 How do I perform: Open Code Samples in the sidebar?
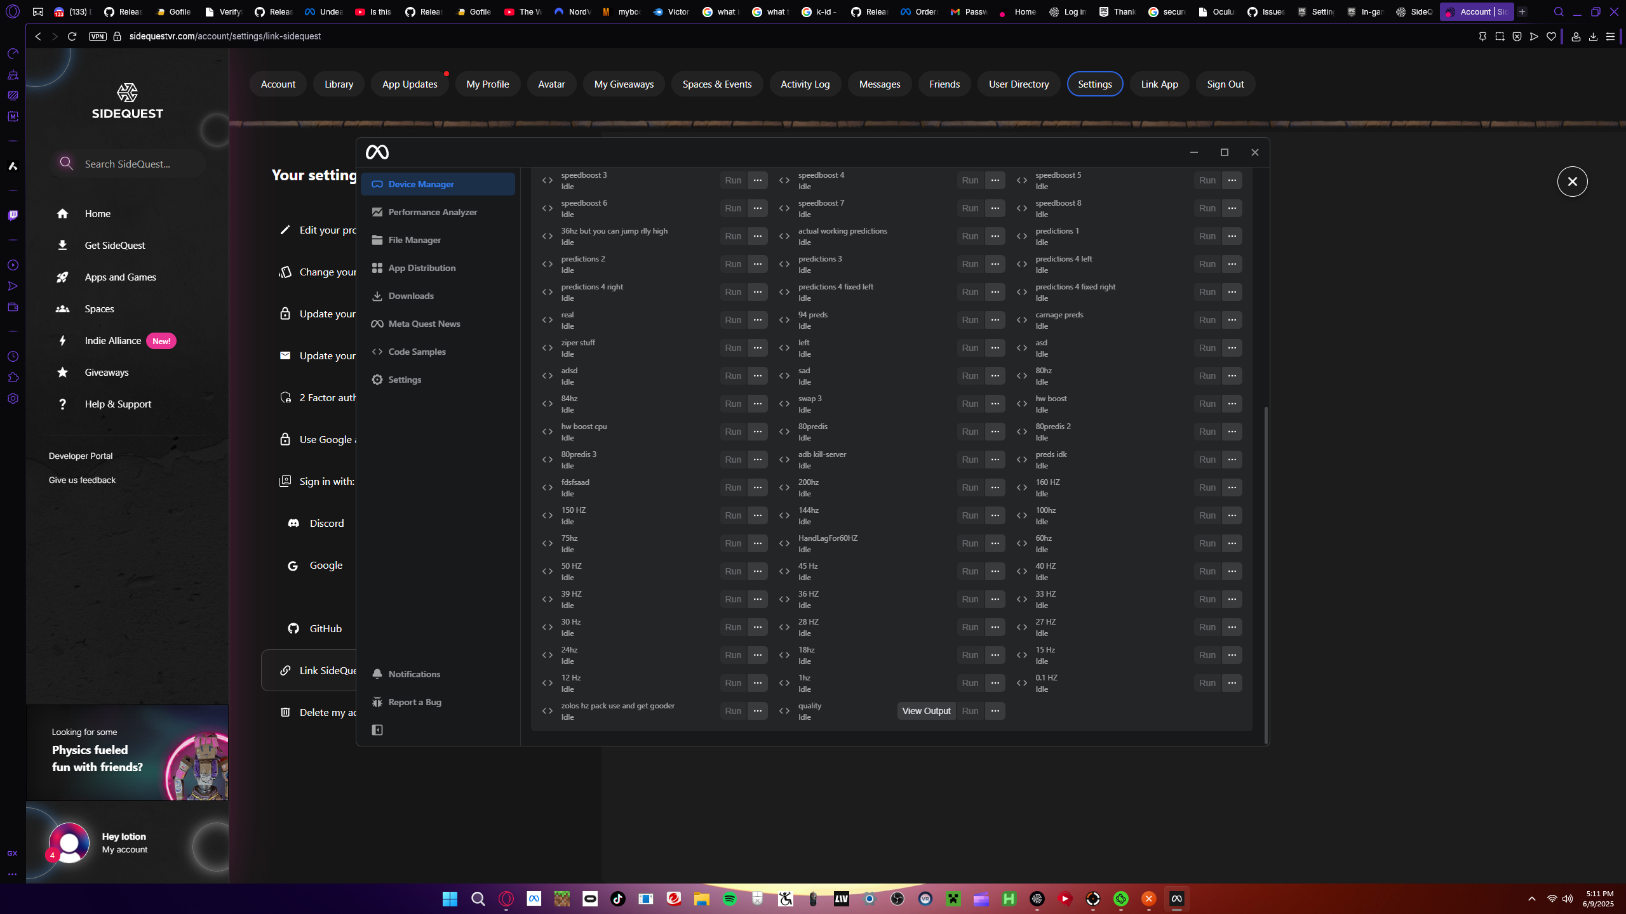tap(417, 352)
